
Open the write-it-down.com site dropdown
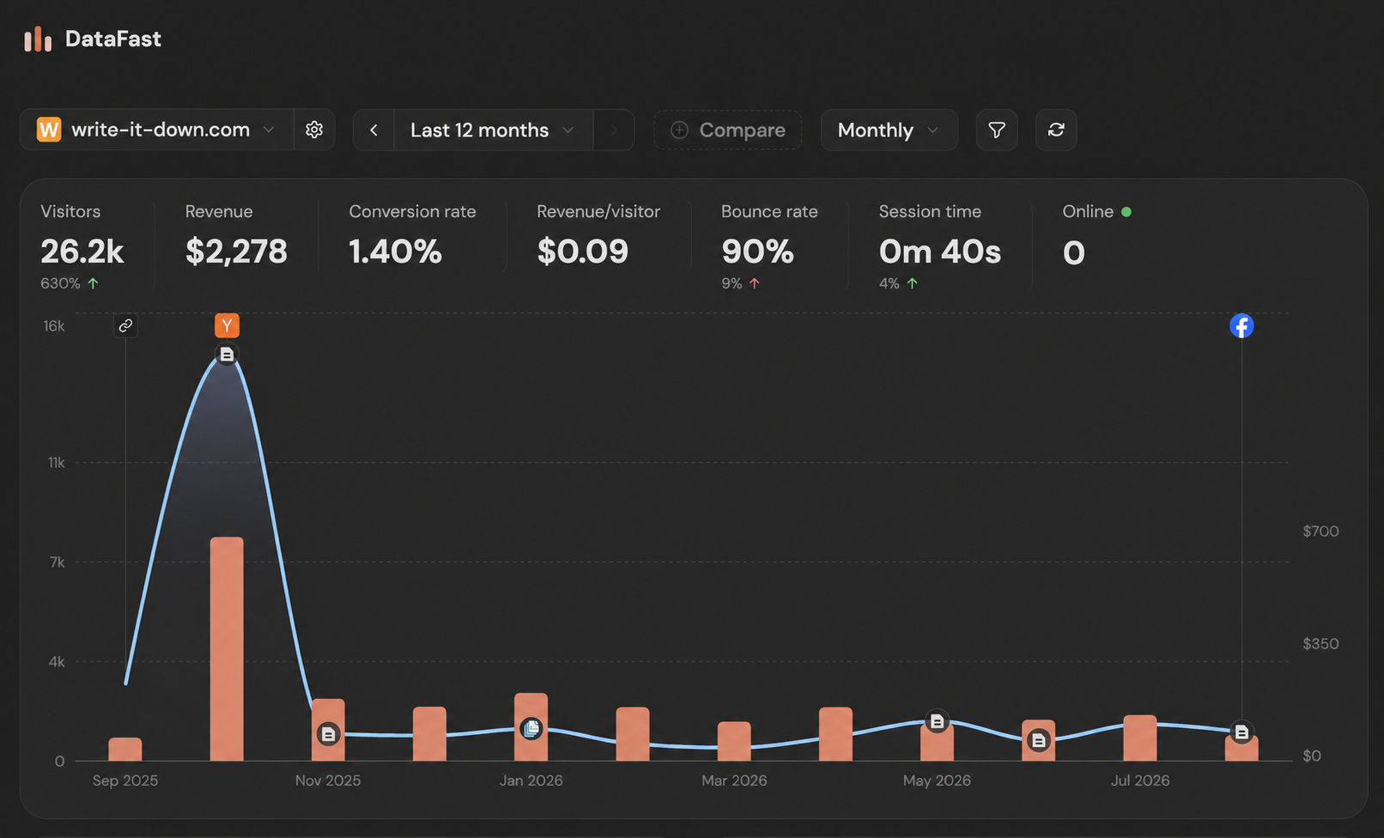156,130
